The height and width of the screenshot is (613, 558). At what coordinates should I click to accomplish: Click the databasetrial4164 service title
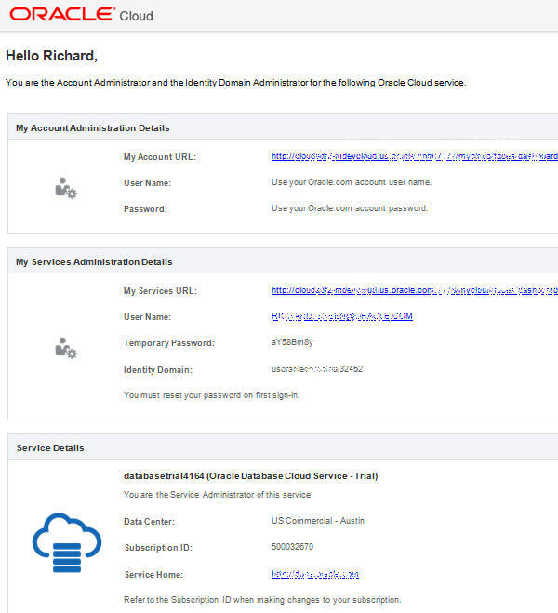tap(250, 475)
